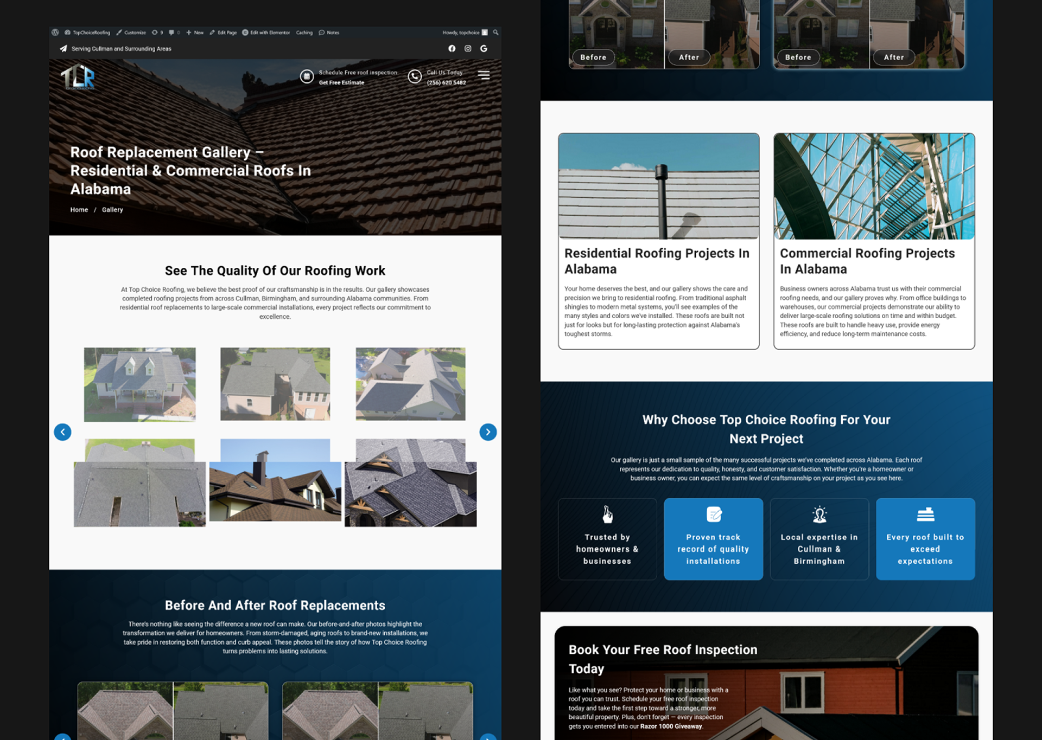Click the TCR site logo

[x=78, y=77]
